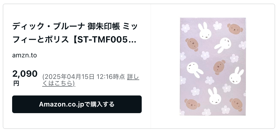Open the 詳しくはこちら link
This screenshot has height=133, width=279.
pyautogui.click(x=91, y=80)
